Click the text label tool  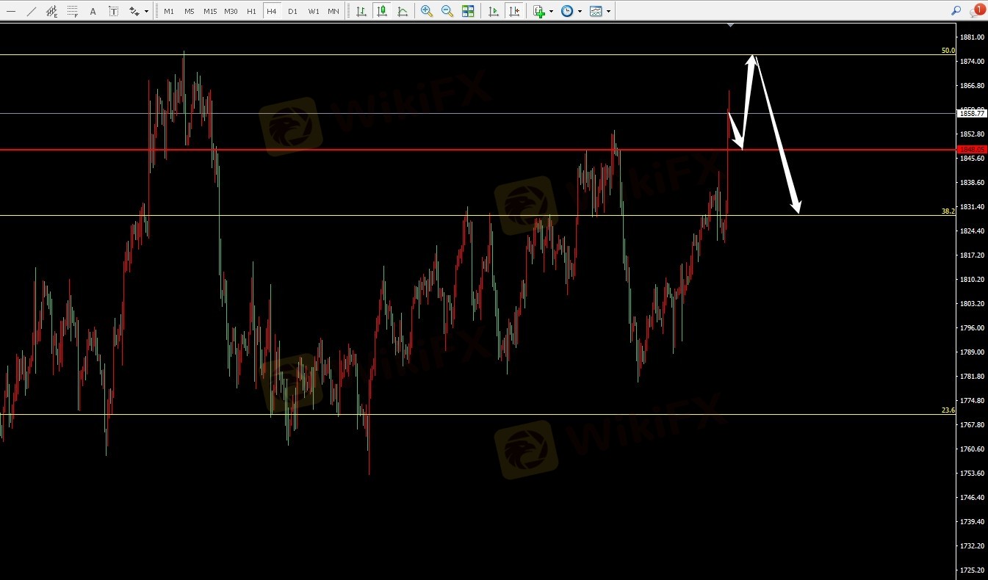[x=113, y=11]
